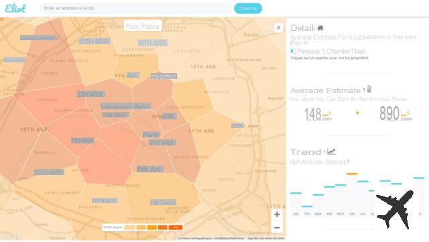Click the Eliot logo
Screen dimensions: 429x242
(x=15, y=9)
